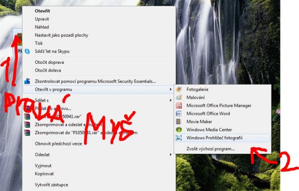Open the 'Odeslat' menu item

tap(99, 154)
